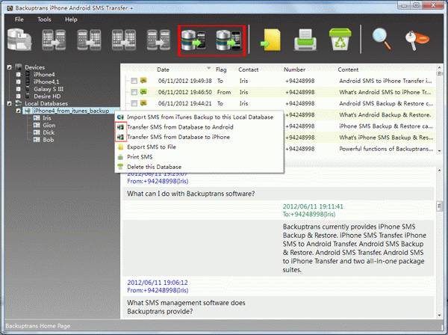The width and height of the screenshot is (448, 335).
Task: Expand the Galaxy S III device node
Action: 18,89
